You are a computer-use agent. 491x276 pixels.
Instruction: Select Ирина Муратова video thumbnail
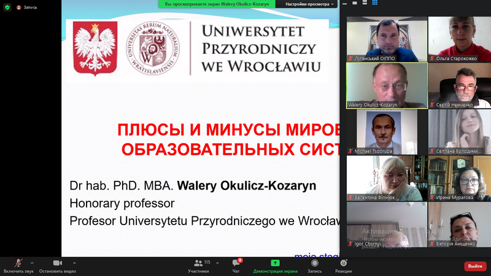pos(459,178)
